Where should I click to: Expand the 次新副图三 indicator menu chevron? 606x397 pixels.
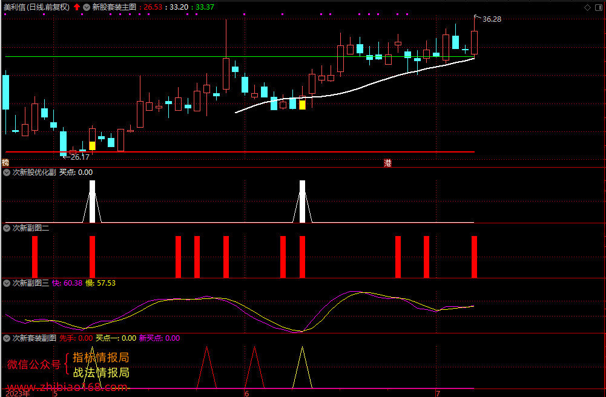(7, 283)
